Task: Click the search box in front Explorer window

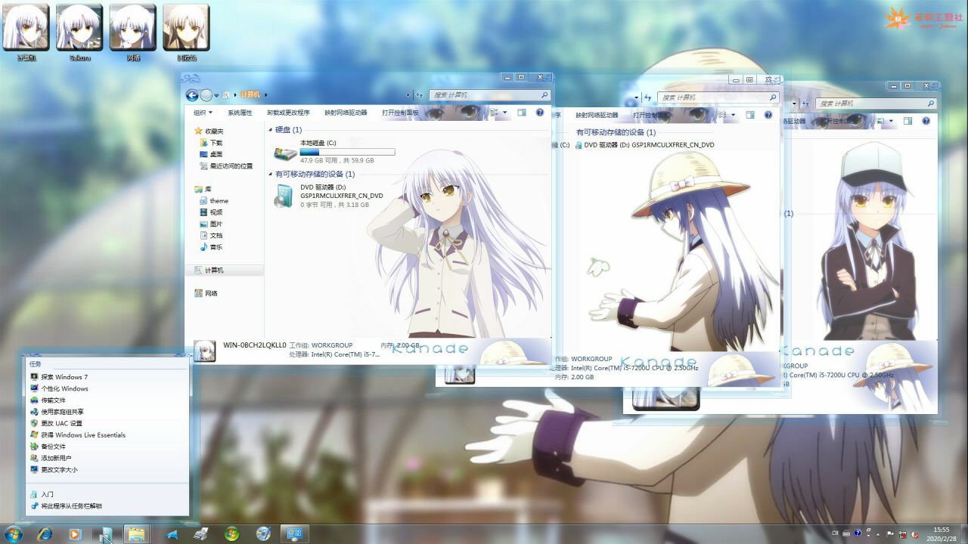Action: click(x=489, y=95)
